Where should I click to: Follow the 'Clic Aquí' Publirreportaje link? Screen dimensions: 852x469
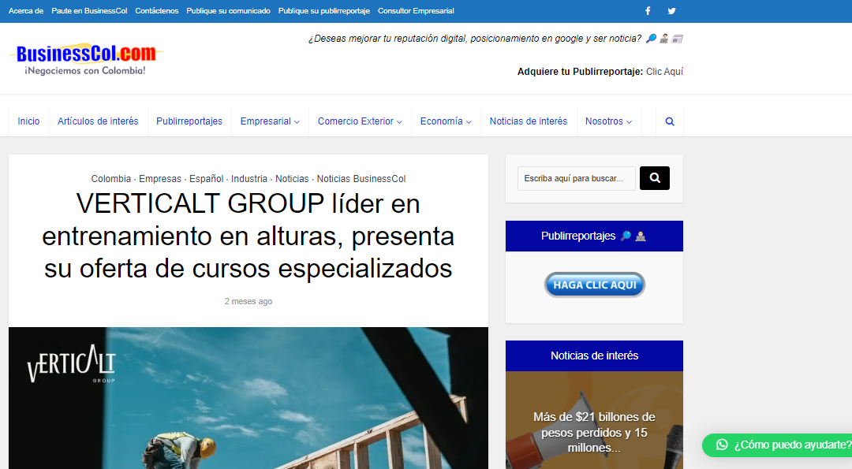point(664,72)
